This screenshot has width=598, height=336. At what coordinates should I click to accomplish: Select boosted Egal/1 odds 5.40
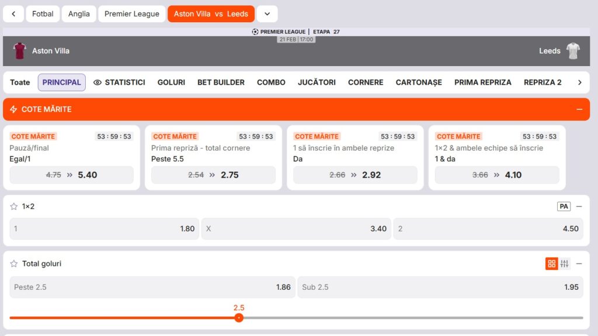[x=71, y=175]
